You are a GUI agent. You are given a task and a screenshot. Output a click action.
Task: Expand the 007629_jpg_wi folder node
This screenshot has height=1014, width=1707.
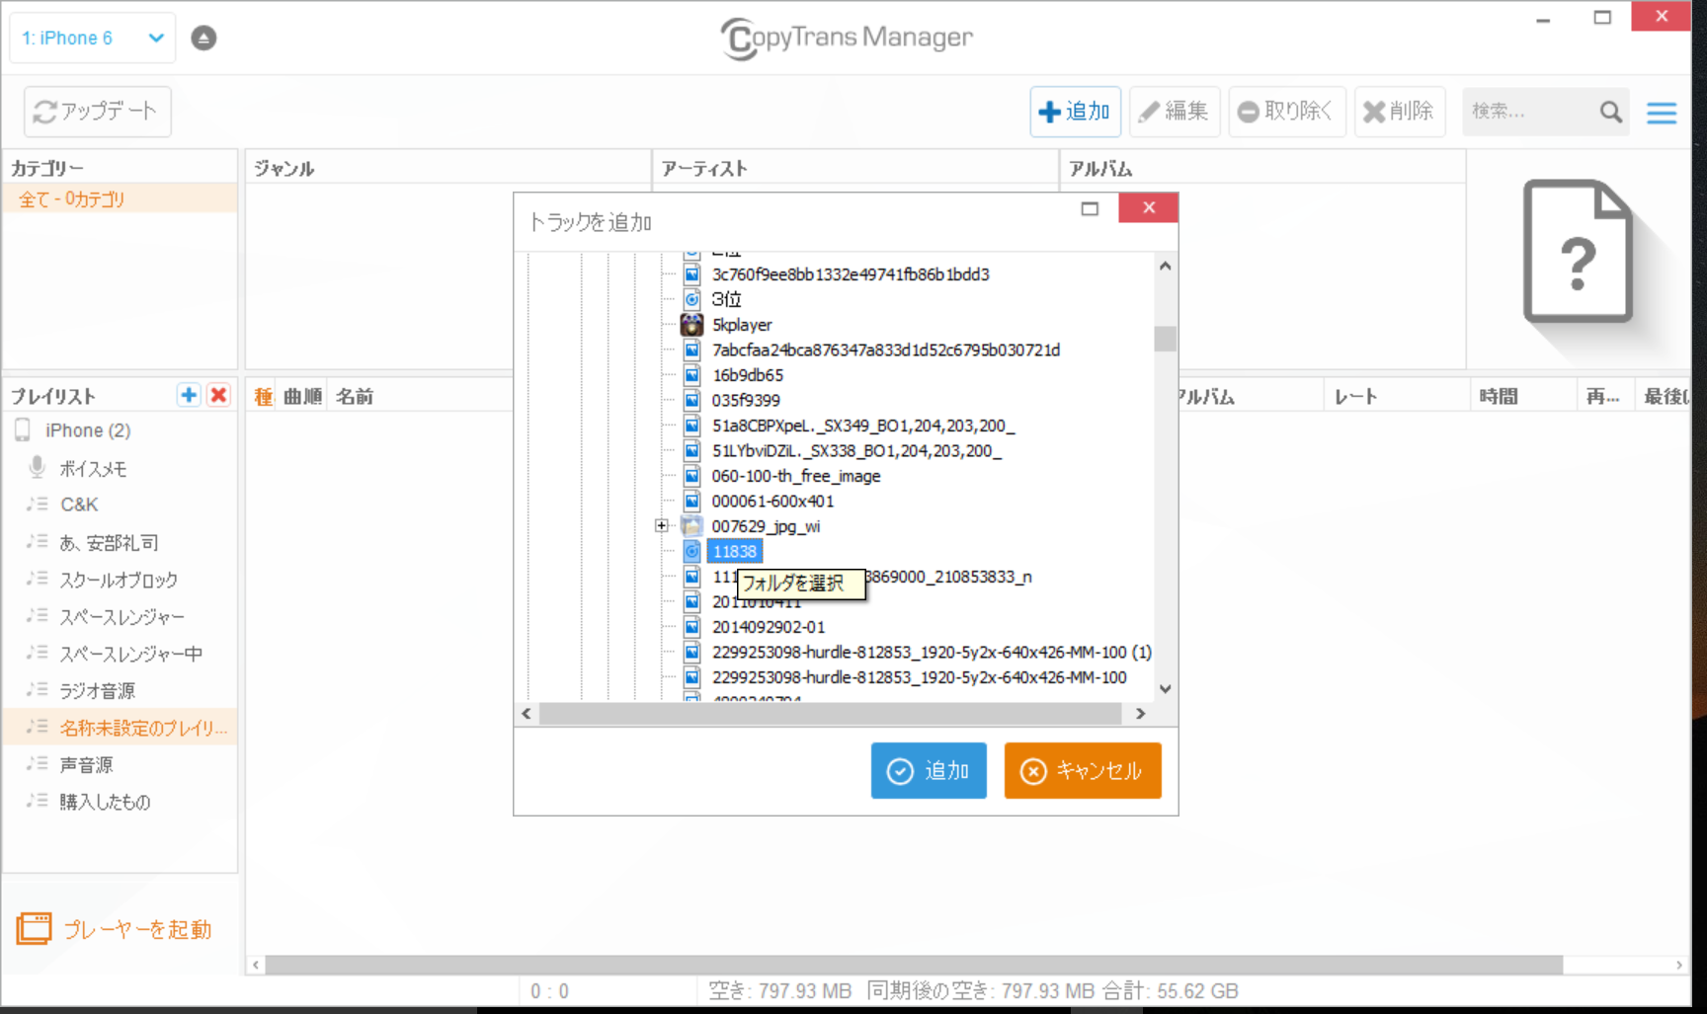click(x=661, y=526)
